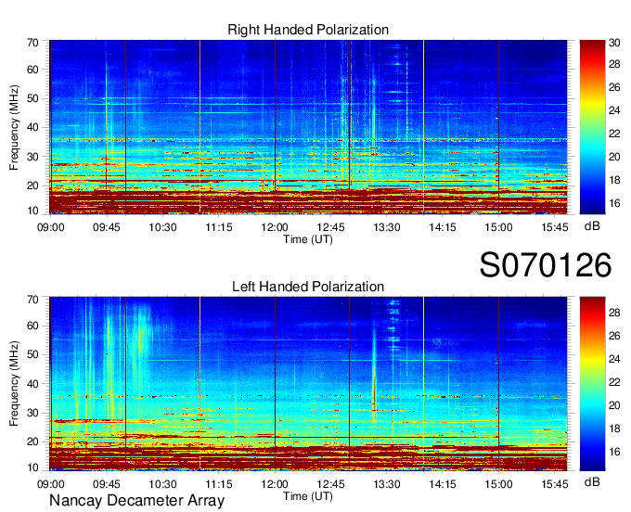Click the 28 tick on the lower dB colorbar
The image size is (631, 512).
(614, 312)
